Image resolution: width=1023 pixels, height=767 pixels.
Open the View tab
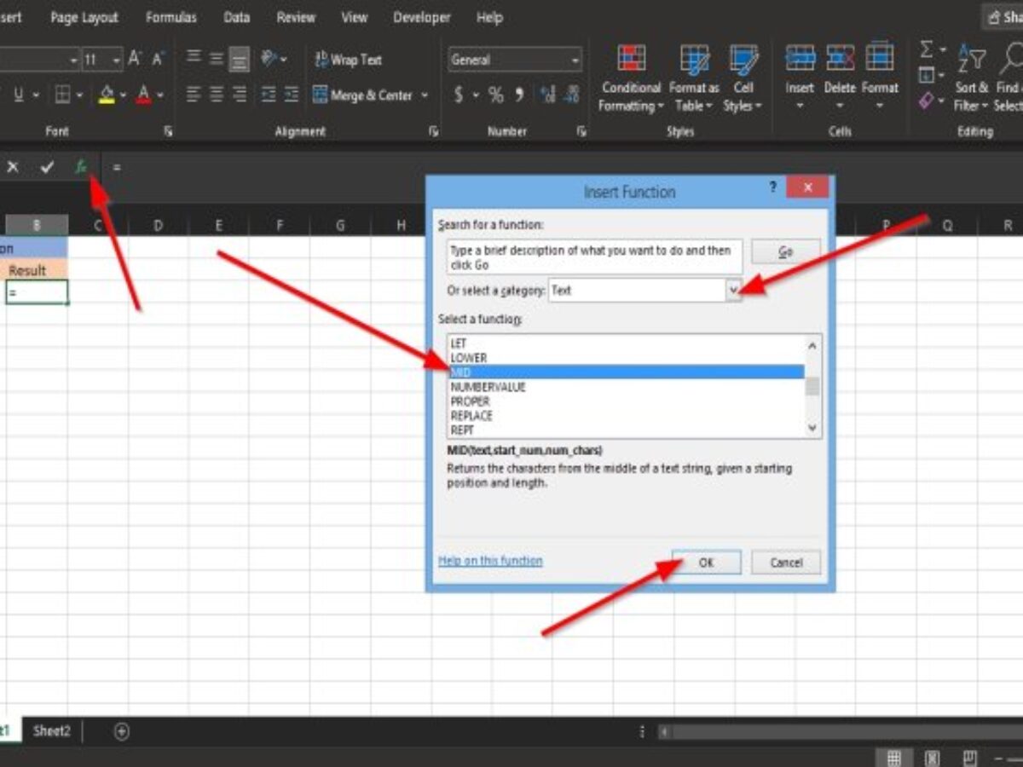(x=355, y=17)
